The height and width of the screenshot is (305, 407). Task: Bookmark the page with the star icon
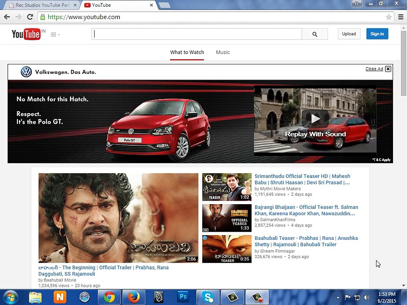click(x=389, y=17)
